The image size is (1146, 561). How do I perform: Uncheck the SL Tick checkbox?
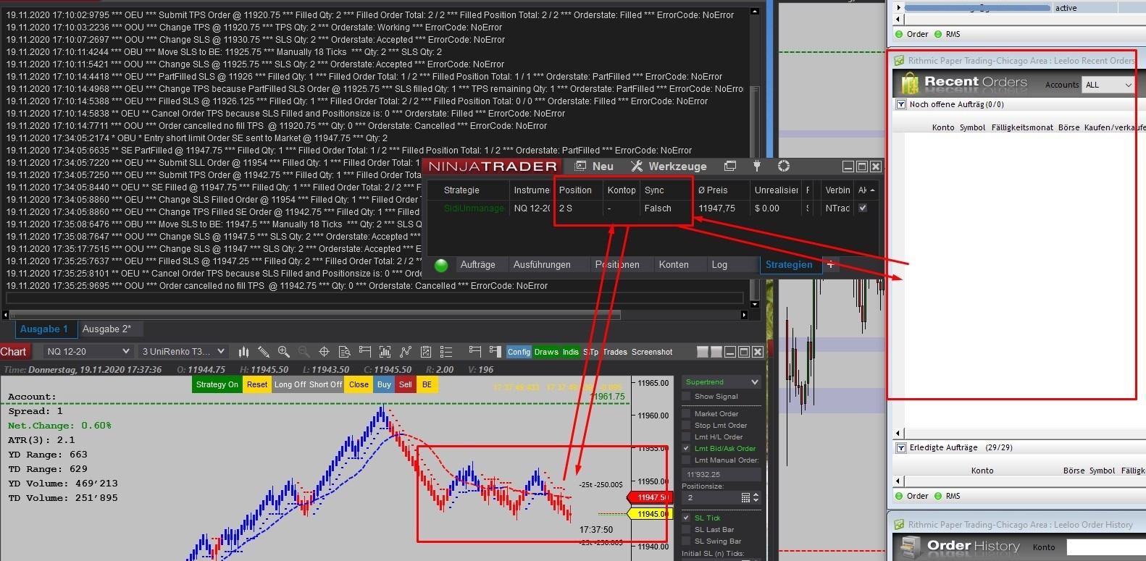686,518
